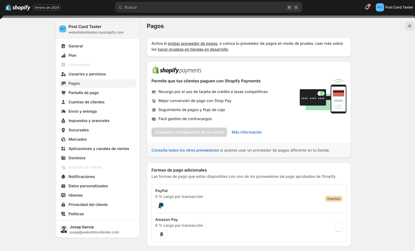This screenshot has width=415, height=251.
Task: Click the Amazon Pay logo icon
Action: coord(161,234)
